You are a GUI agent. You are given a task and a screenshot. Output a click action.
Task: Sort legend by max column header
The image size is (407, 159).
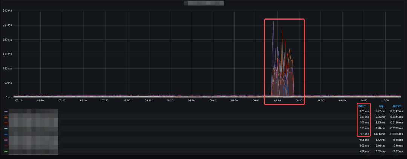click(361, 106)
